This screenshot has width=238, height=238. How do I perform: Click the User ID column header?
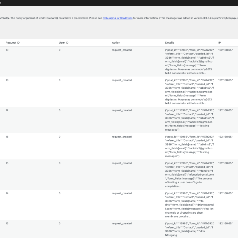click(63, 43)
